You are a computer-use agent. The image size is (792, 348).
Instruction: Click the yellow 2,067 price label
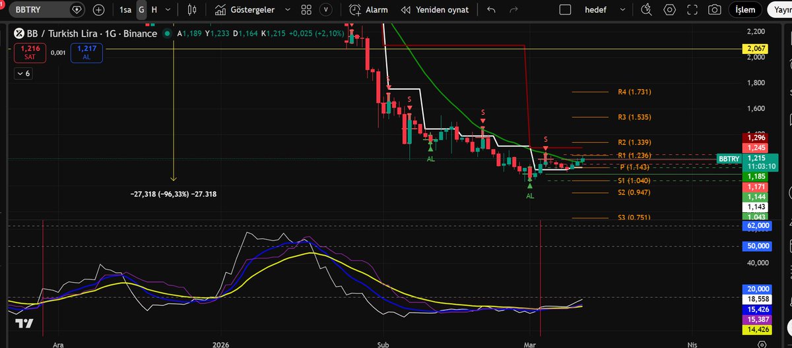pyautogui.click(x=756, y=49)
